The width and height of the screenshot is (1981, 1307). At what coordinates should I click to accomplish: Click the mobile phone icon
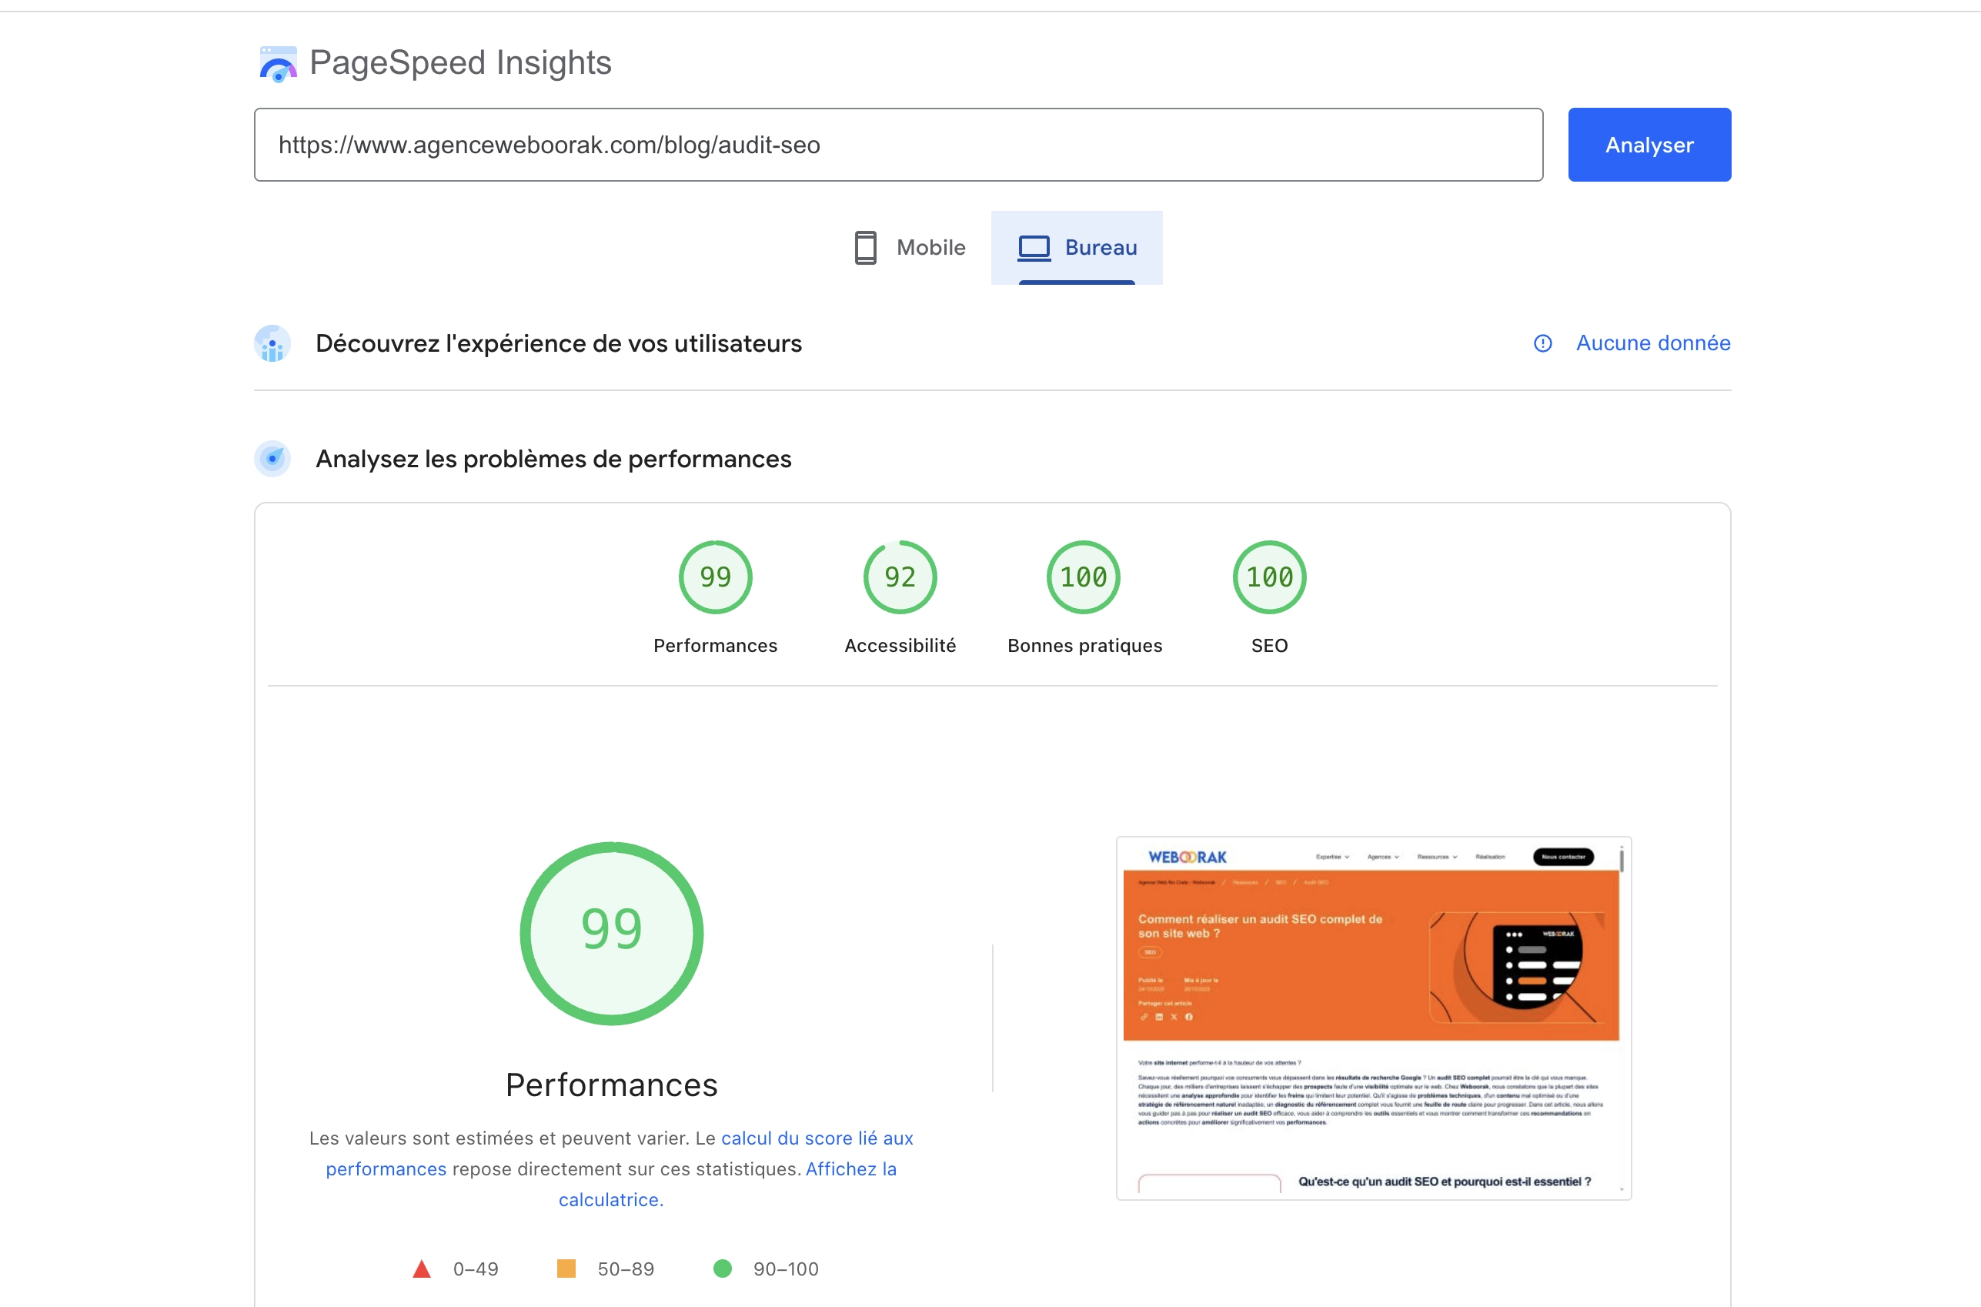pos(865,248)
